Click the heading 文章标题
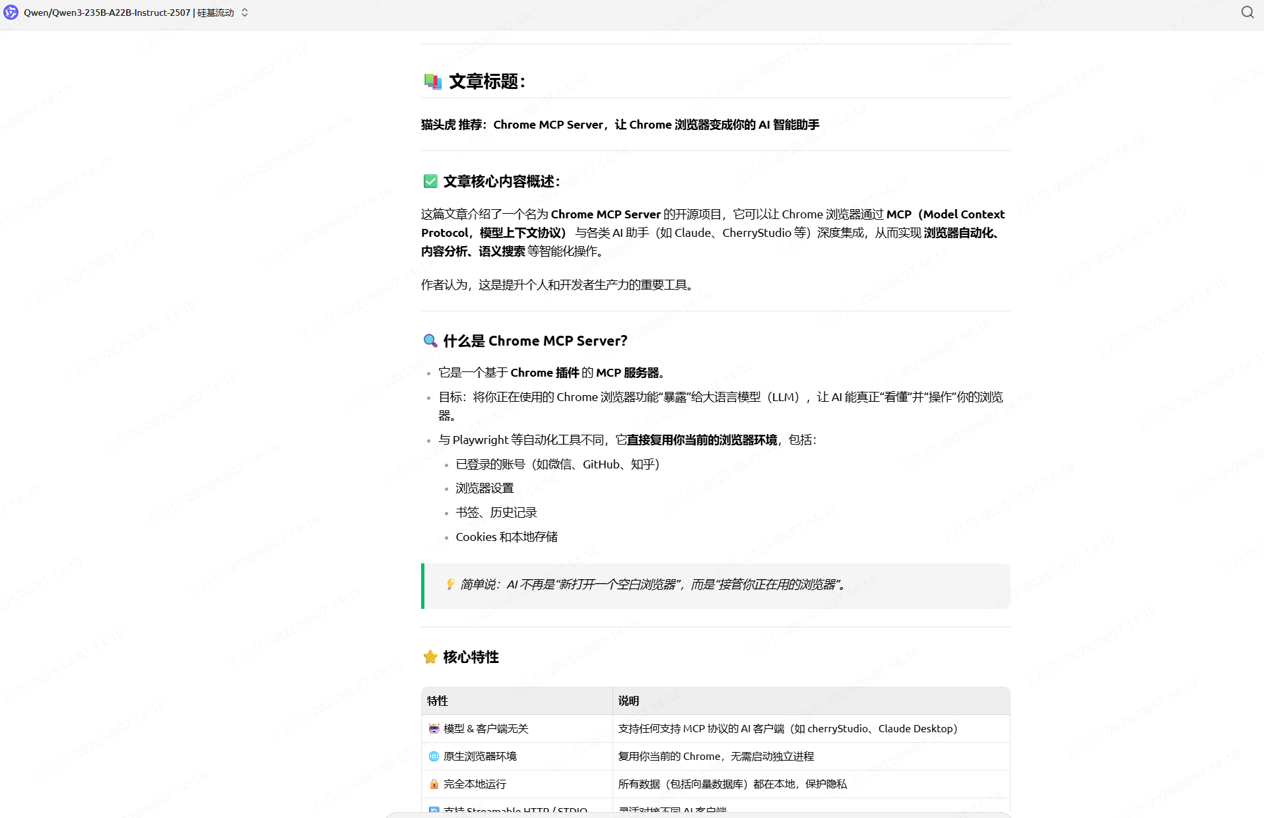Viewport: 1264px width, 818px height. coord(487,81)
